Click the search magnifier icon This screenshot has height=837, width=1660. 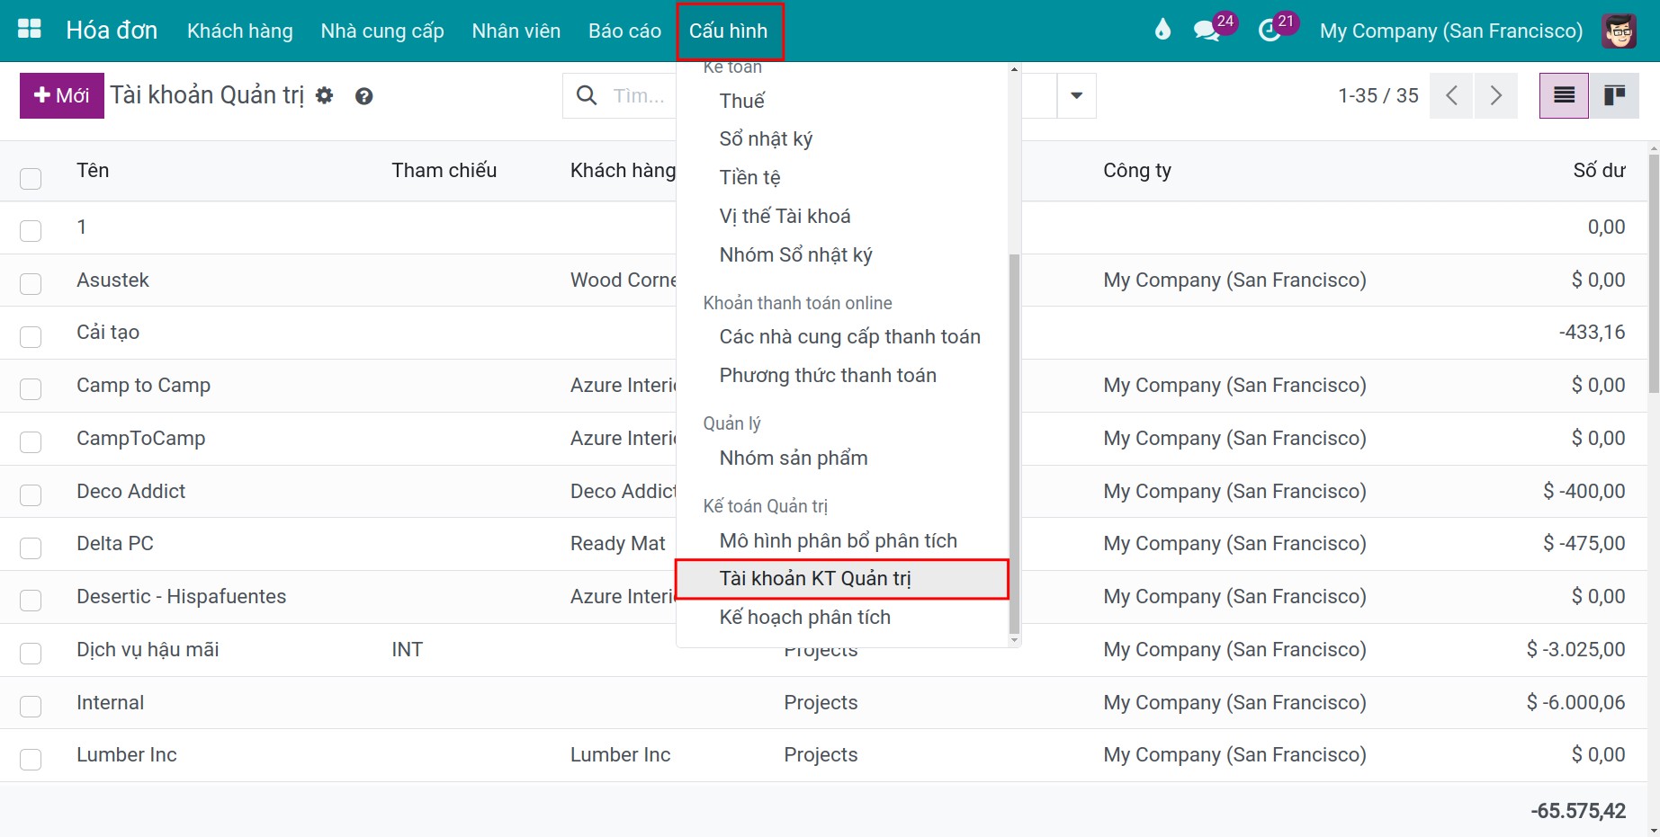(587, 95)
